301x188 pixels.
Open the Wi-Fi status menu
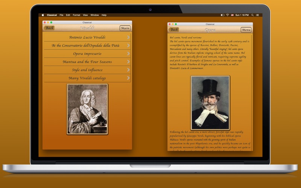pos(228,15)
